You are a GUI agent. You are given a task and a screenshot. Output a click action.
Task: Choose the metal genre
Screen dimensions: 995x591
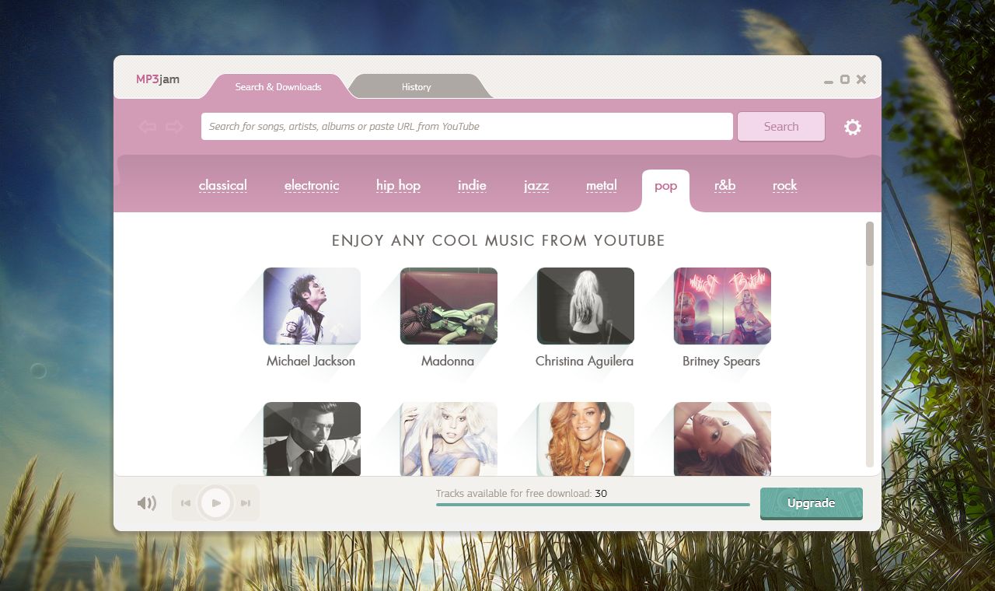coord(602,185)
